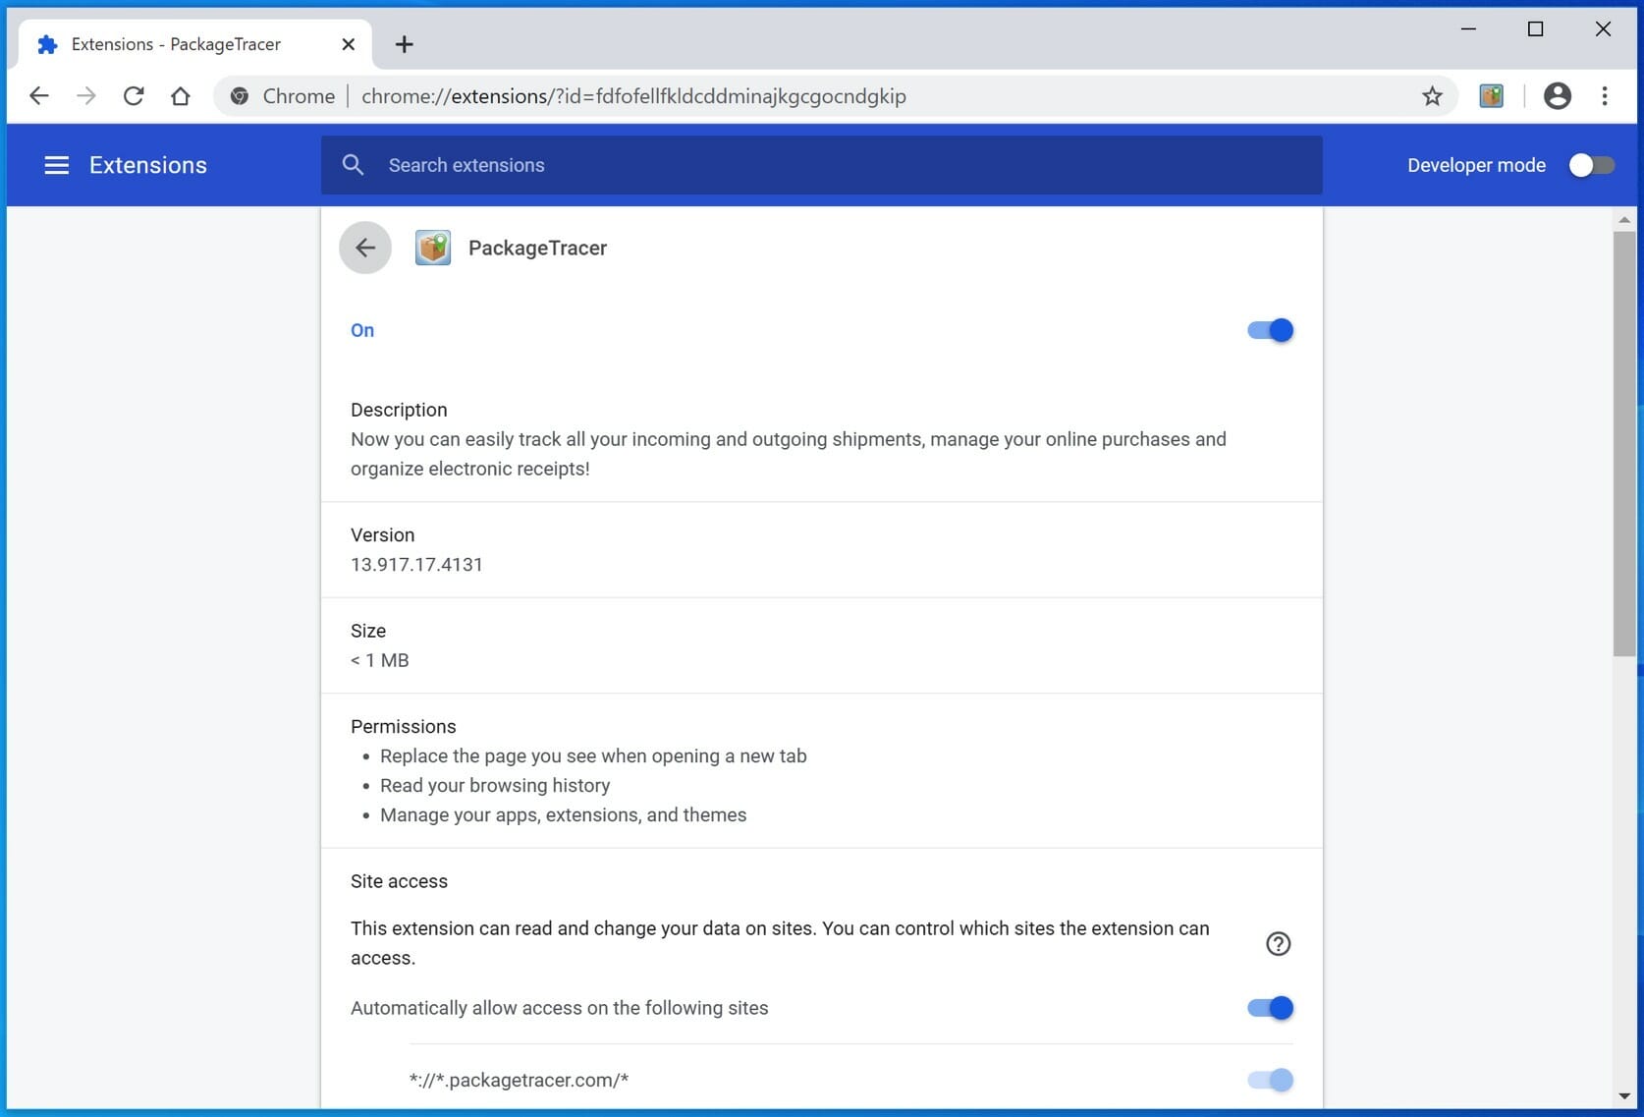1644x1117 pixels.
Task: Click the PackageTracer extension title
Action: click(537, 249)
